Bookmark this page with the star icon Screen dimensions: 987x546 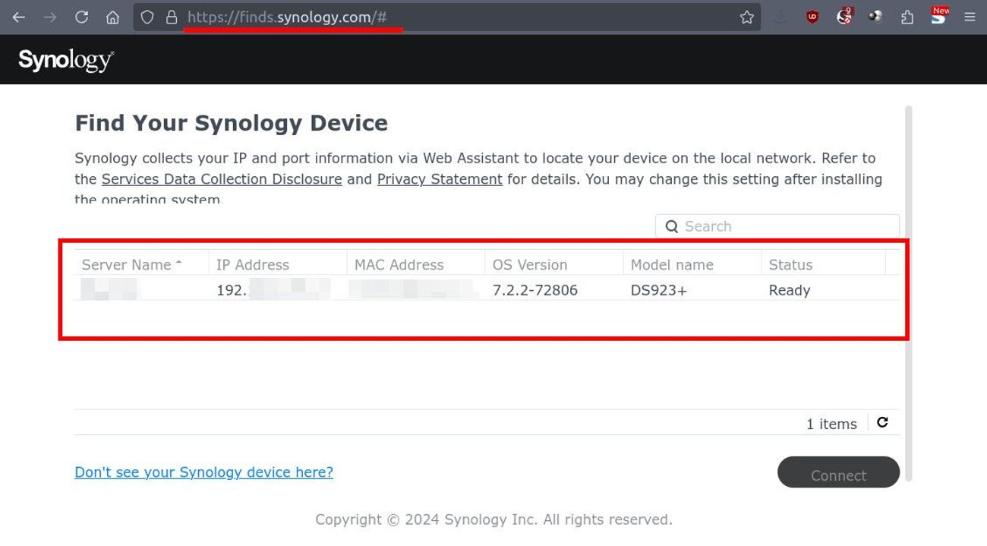coord(746,17)
